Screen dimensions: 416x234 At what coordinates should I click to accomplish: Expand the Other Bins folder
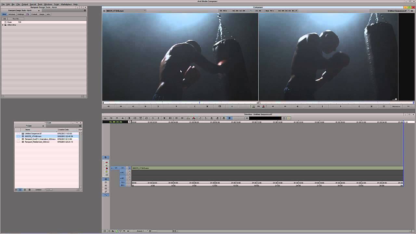point(3,25)
